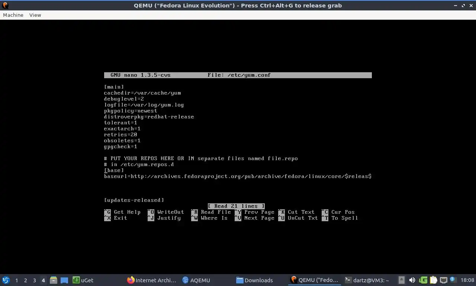Click the 18:08 clock

coord(467,280)
